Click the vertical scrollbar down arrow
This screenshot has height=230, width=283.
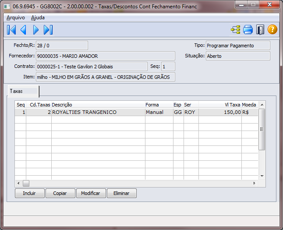262,176
